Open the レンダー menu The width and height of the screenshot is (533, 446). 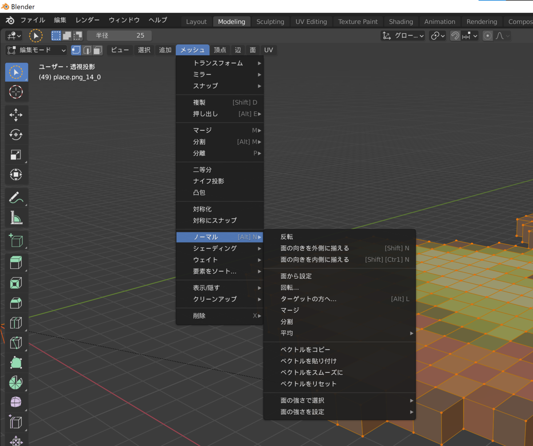88,20
